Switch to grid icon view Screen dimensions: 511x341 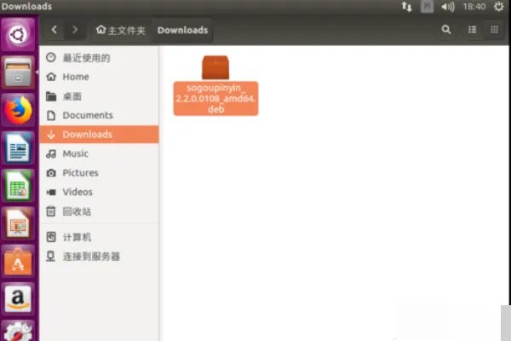pos(494,30)
